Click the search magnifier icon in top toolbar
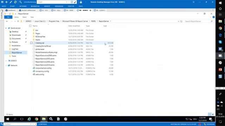225x126 pixels. (x=20, y=2)
